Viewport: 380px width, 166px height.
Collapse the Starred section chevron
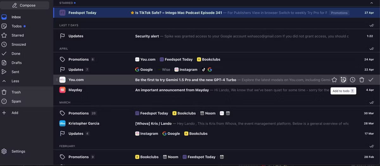coord(371,3)
